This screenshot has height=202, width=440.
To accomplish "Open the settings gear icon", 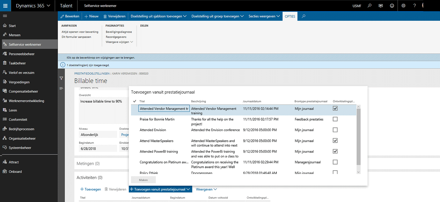I will tap(403, 6).
